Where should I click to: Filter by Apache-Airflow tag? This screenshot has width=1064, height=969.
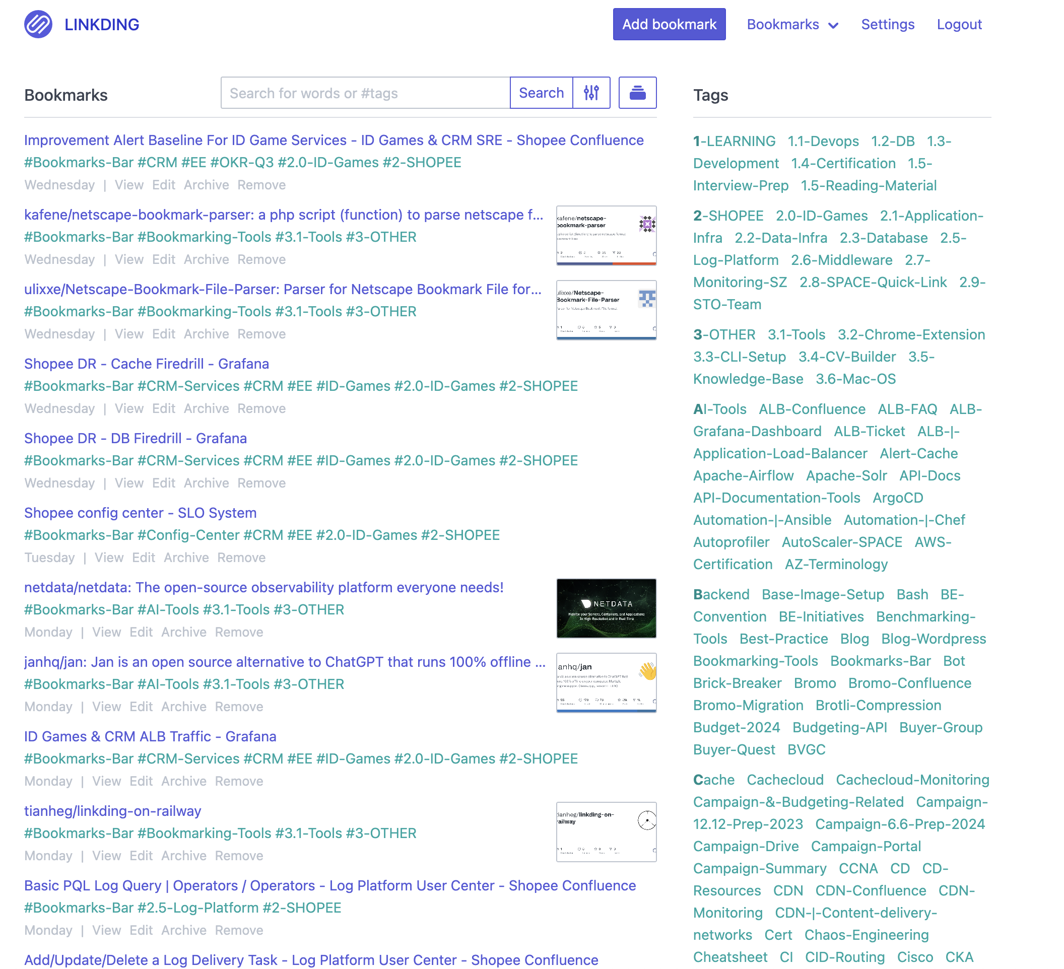click(x=743, y=476)
